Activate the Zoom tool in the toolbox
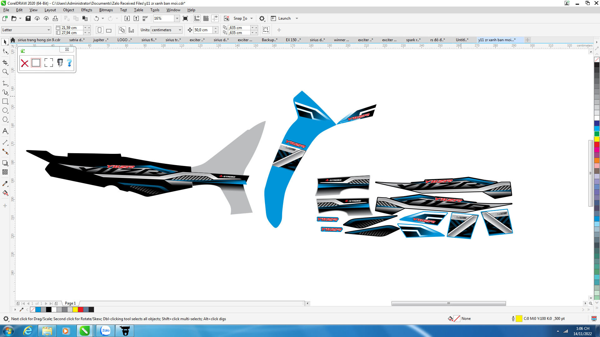Viewport: 600px width, 337px height. 5,72
